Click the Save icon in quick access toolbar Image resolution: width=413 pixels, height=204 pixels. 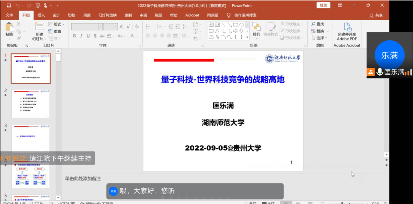pyautogui.click(x=9, y=6)
